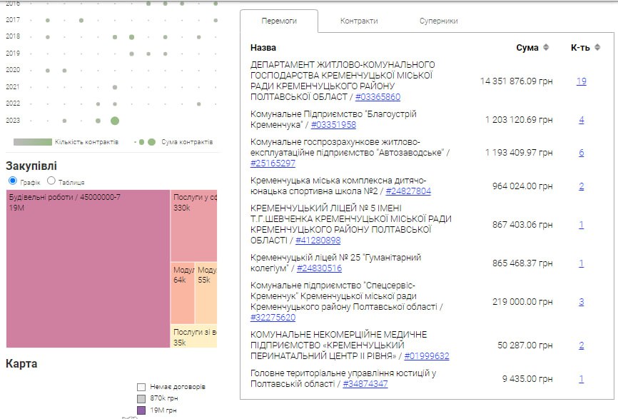Select the Перемоги tab
Viewport: 618px width, 419px height.
[279, 21]
